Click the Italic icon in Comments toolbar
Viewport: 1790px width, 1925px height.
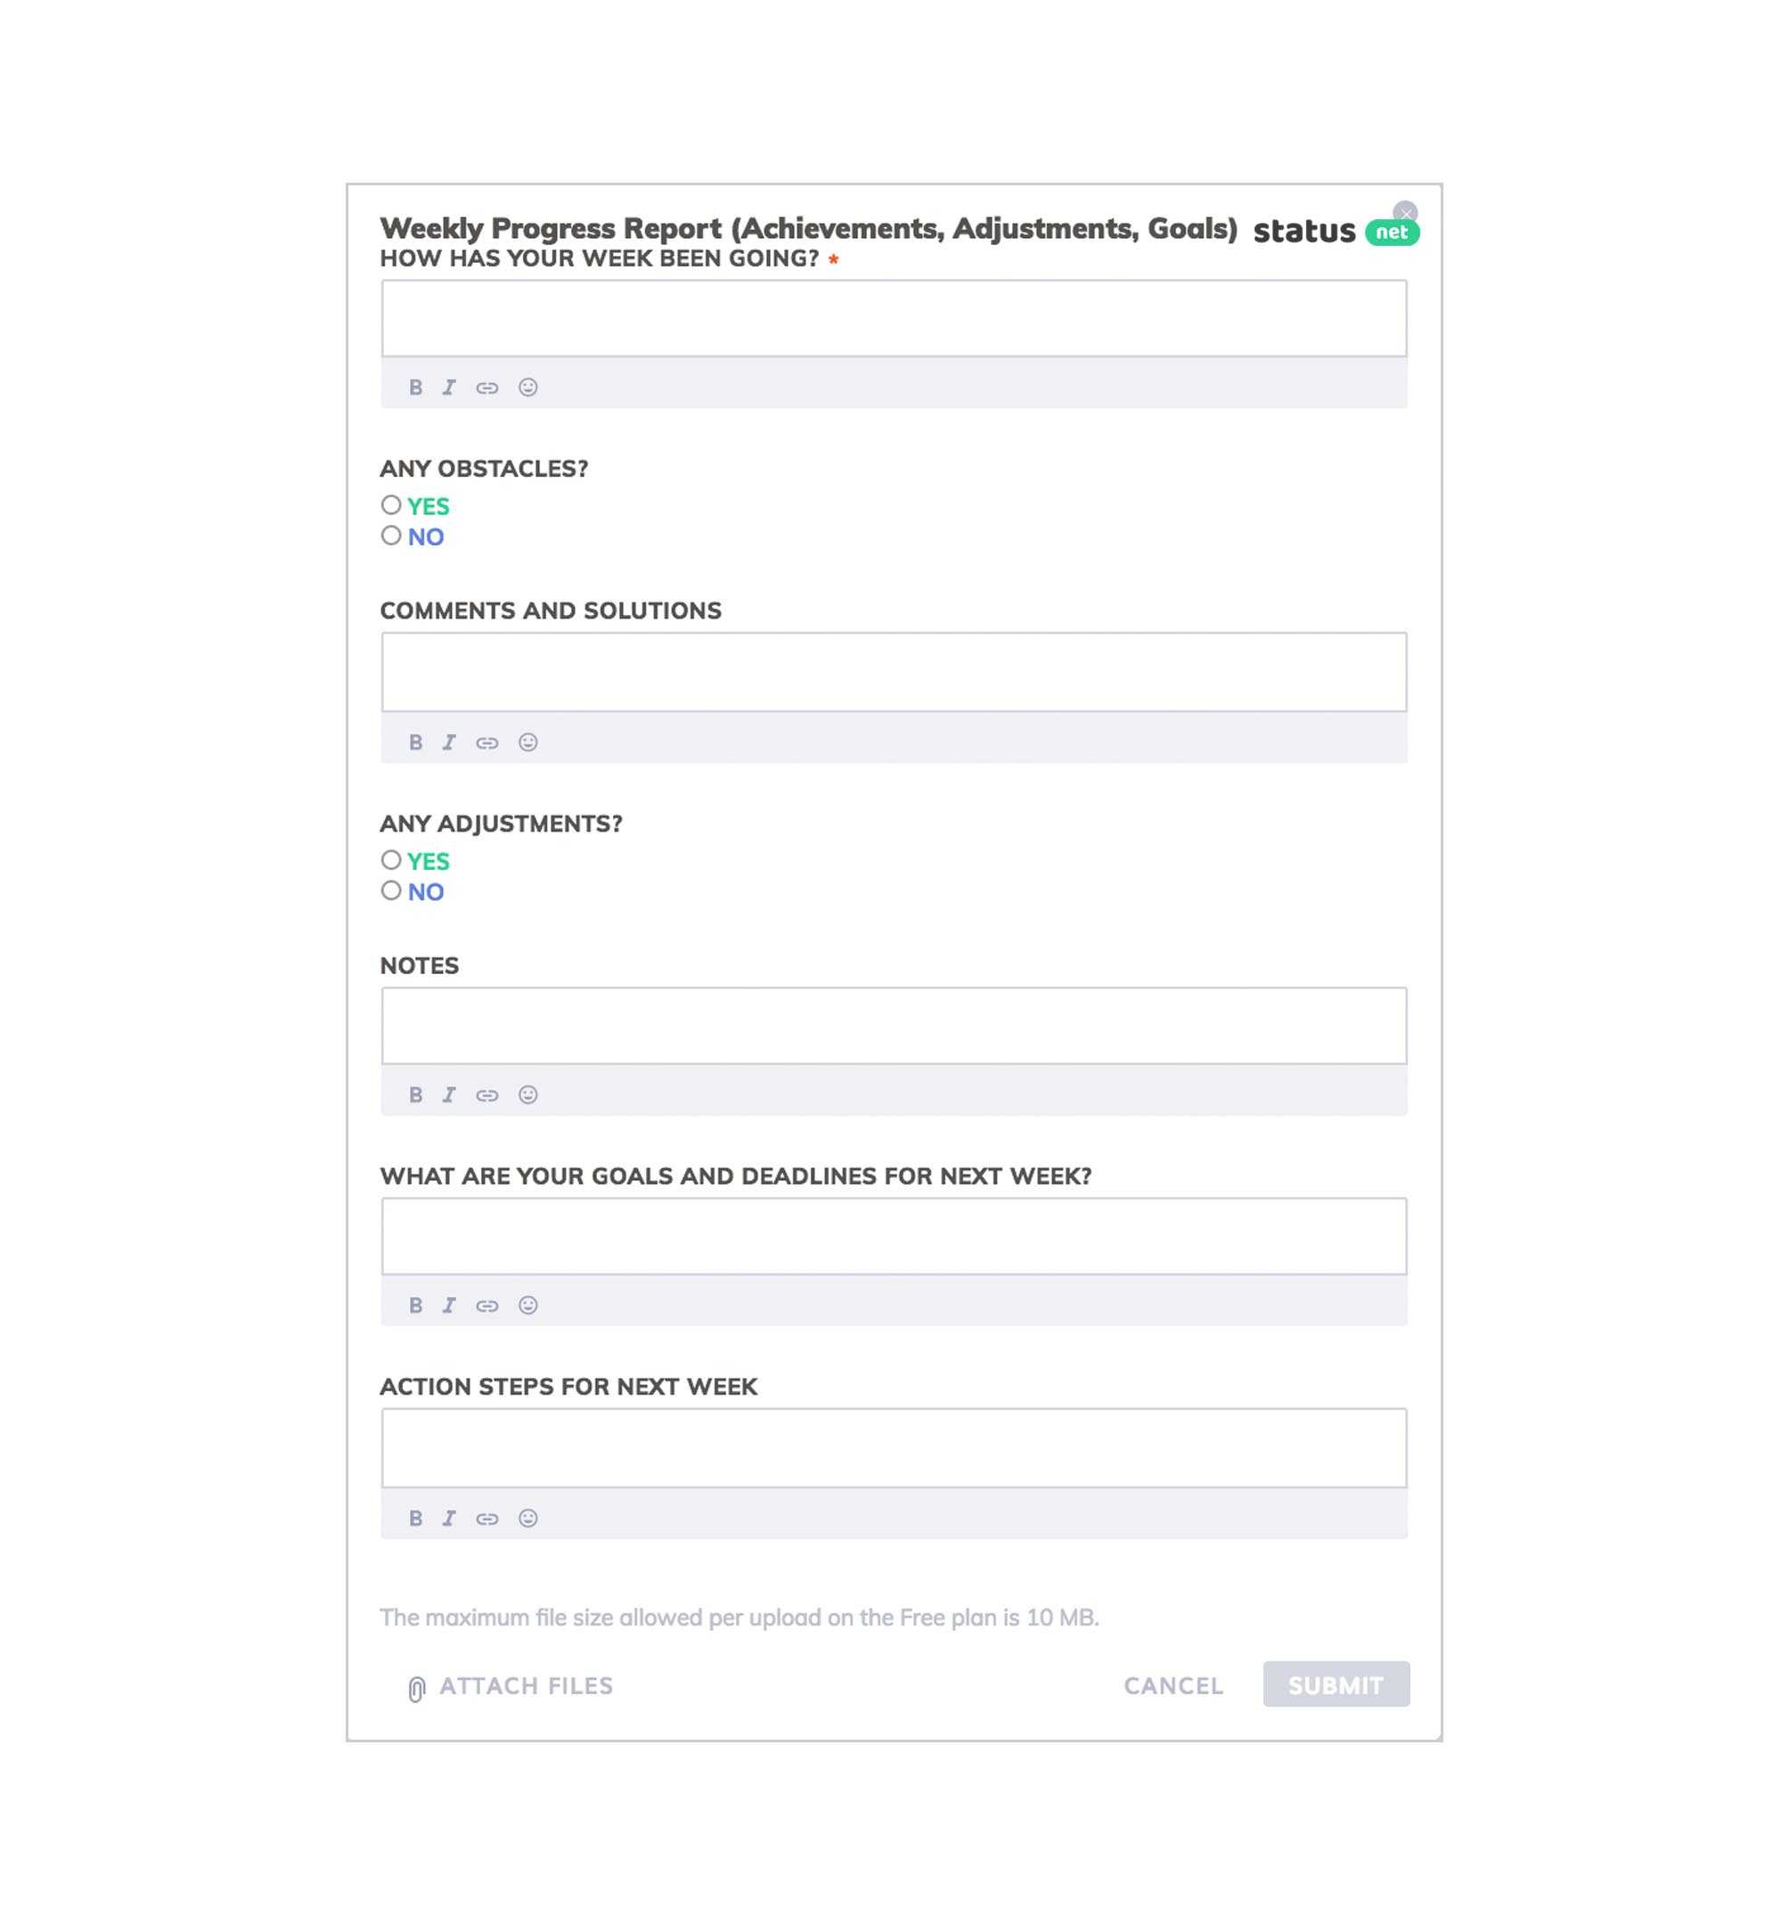[x=449, y=741]
